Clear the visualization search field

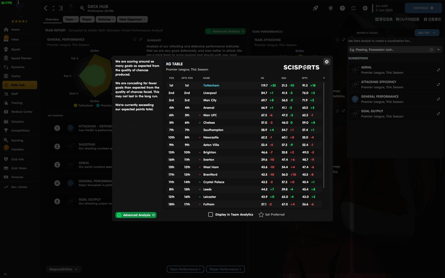(431, 50)
